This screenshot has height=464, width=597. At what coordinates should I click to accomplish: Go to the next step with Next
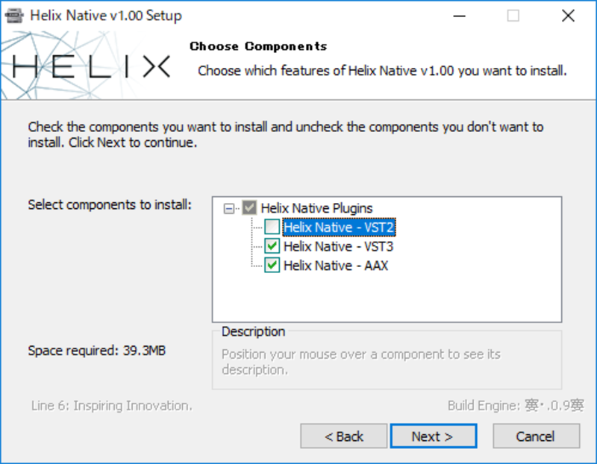tap(434, 436)
